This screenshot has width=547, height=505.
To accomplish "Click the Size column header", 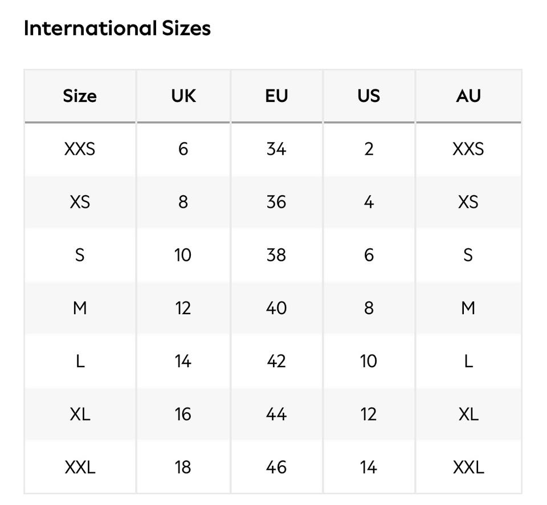I will pos(80,96).
